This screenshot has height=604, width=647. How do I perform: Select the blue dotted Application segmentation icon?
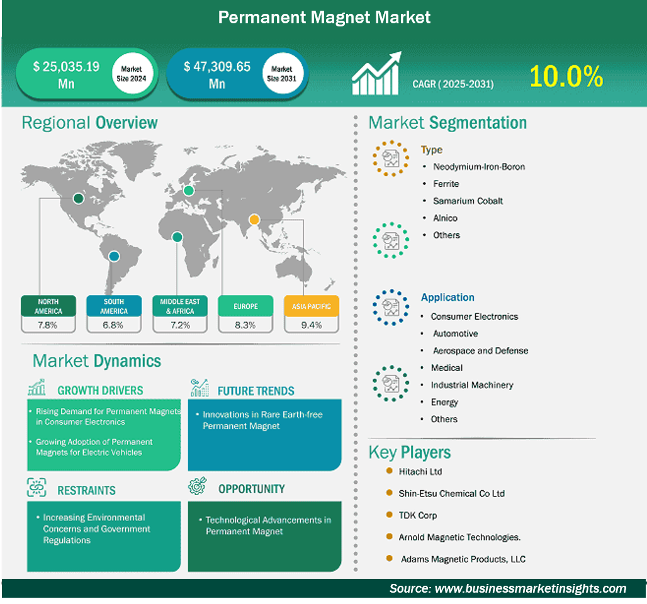coord(390,307)
